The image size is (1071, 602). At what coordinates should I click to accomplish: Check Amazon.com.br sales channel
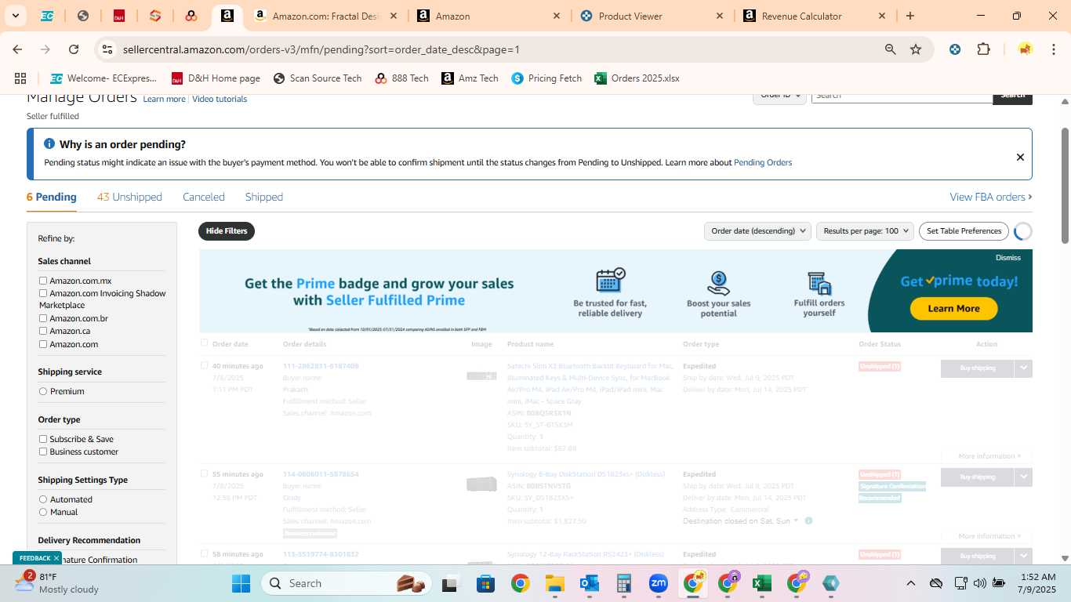point(43,318)
